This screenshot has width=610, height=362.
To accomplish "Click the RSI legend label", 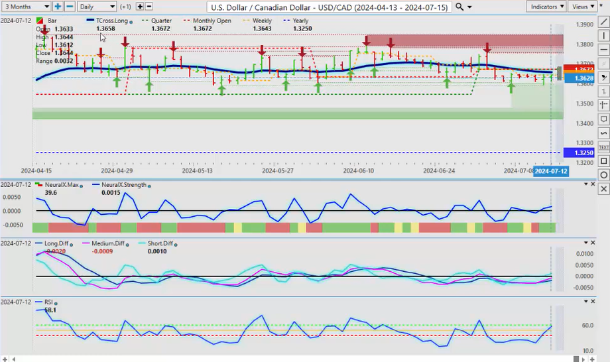I will (48, 302).
